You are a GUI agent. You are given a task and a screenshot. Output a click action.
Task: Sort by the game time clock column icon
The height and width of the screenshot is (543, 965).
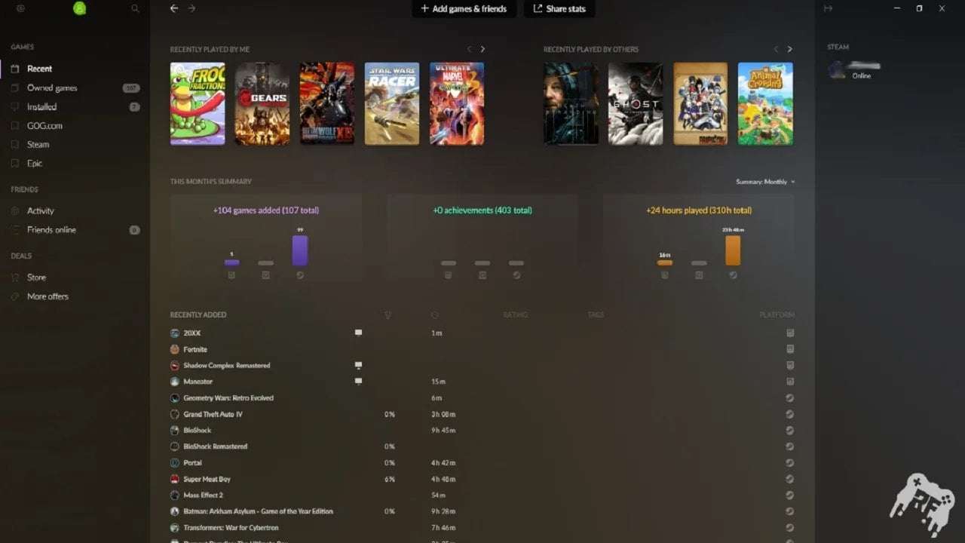click(435, 315)
